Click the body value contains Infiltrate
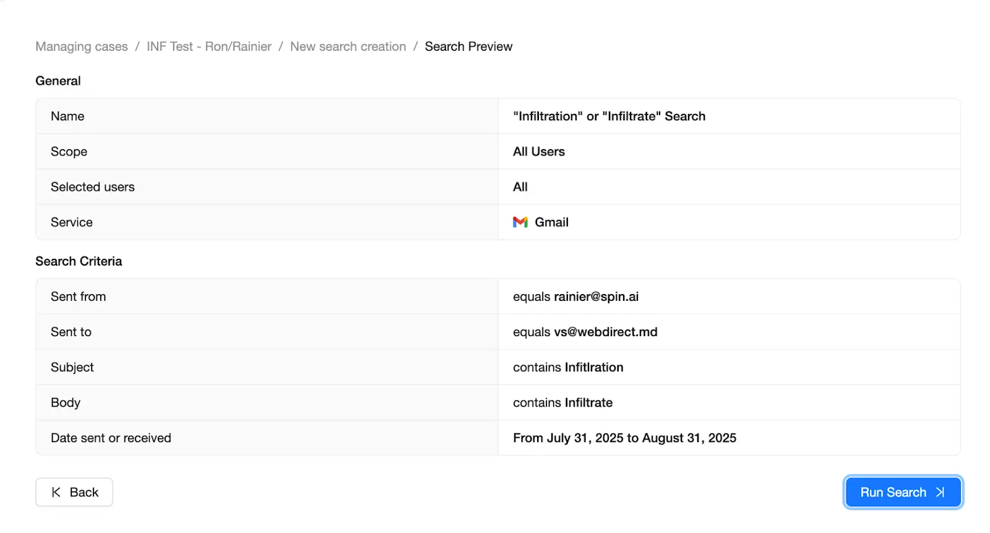 point(562,402)
